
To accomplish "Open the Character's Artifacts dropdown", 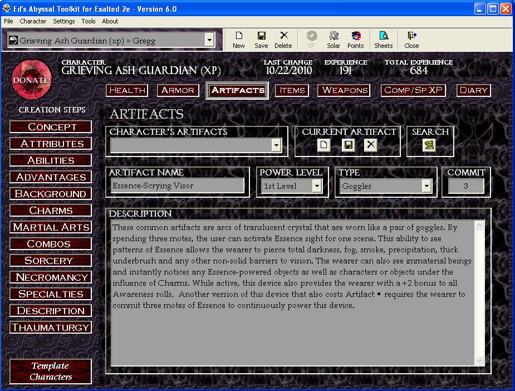I will tap(277, 145).
